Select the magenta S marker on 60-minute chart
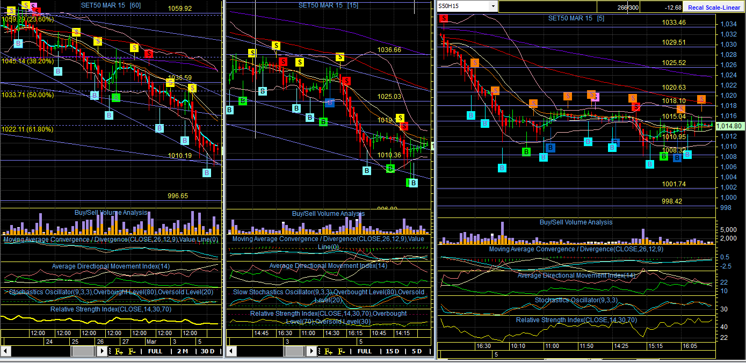Screen dimensions: 746x363 pyautogui.click(x=33, y=7)
